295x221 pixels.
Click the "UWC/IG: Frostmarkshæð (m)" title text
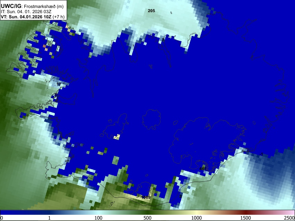click(32, 6)
